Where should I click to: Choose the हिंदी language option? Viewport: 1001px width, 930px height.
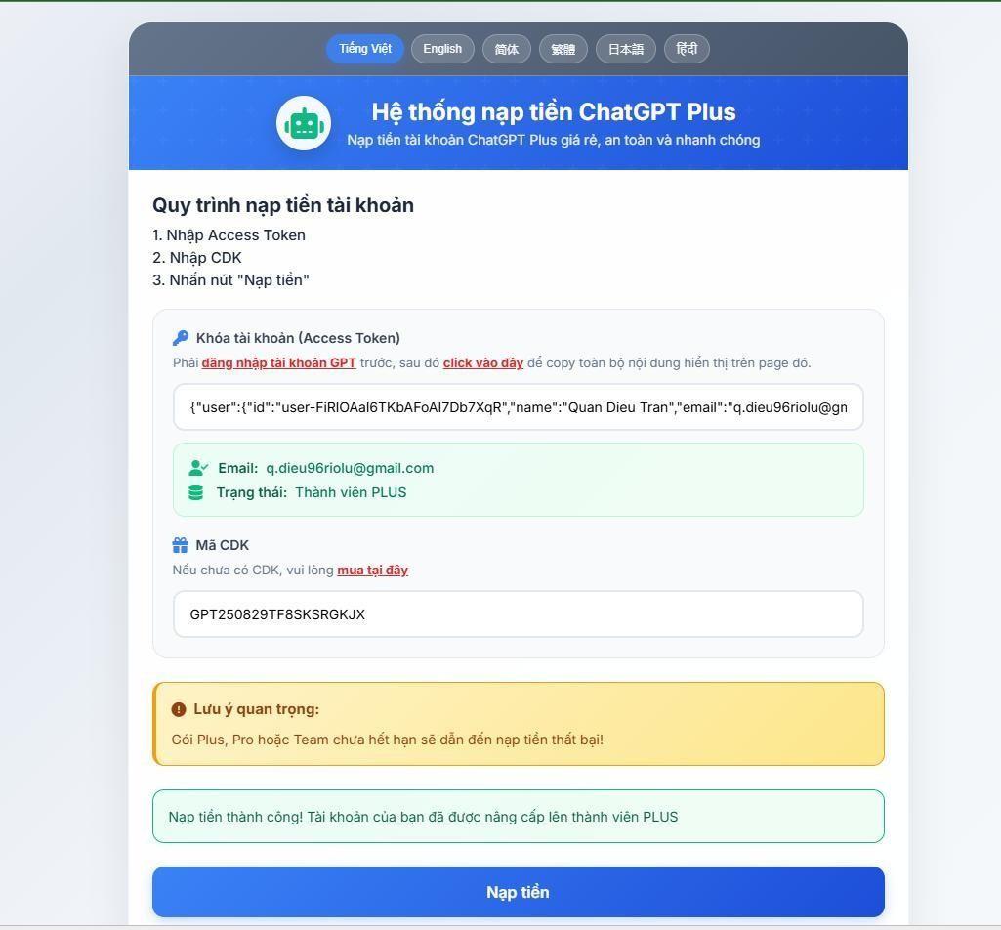[687, 49]
